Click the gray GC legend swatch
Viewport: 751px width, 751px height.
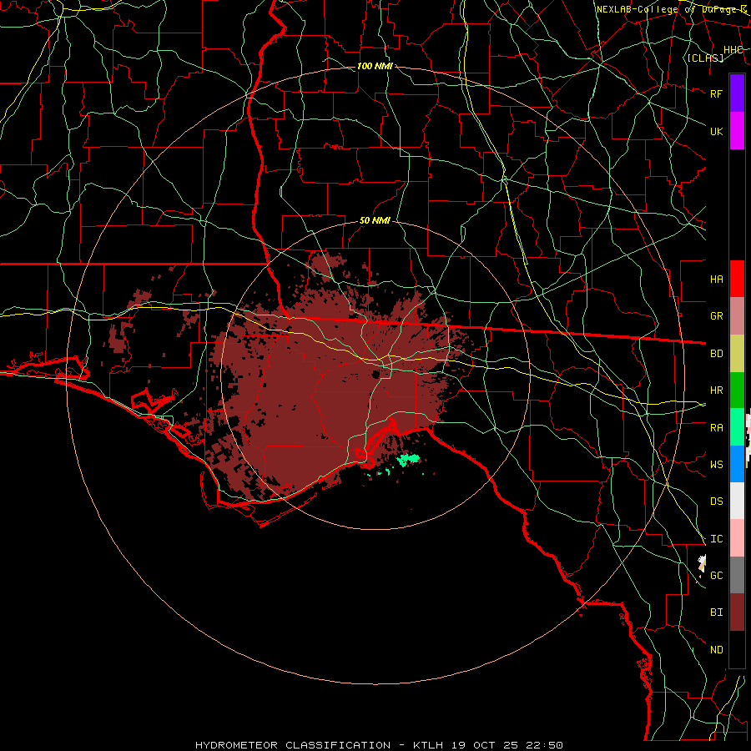pyautogui.click(x=737, y=575)
